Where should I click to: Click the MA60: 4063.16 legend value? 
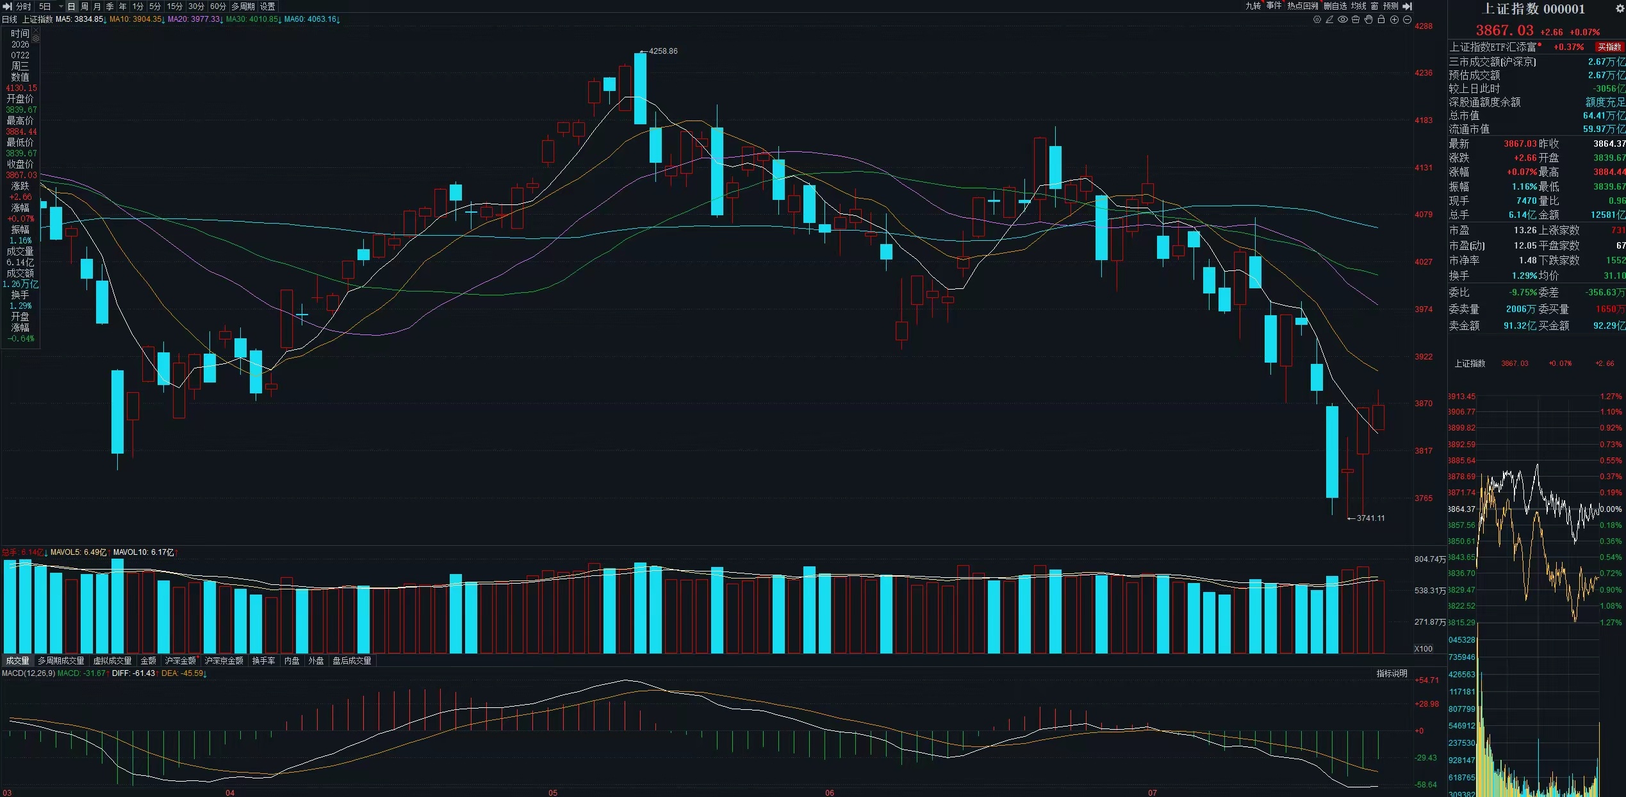(311, 19)
